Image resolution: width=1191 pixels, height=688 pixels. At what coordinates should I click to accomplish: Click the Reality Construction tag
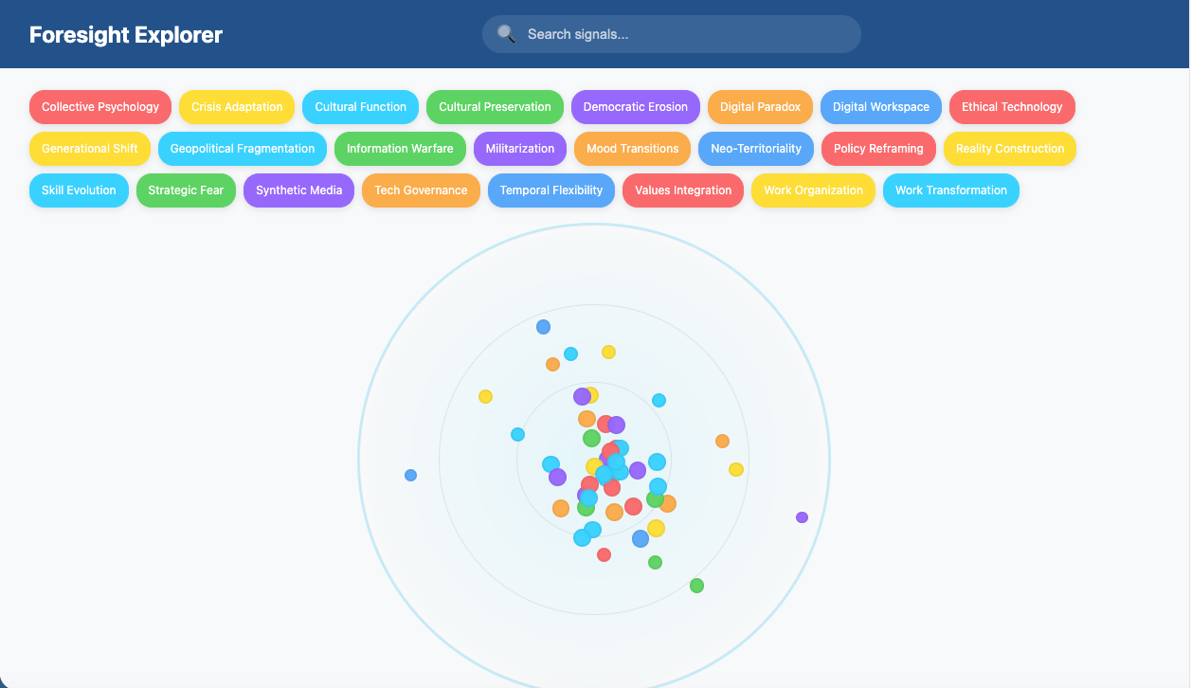tap(1009, 149)
